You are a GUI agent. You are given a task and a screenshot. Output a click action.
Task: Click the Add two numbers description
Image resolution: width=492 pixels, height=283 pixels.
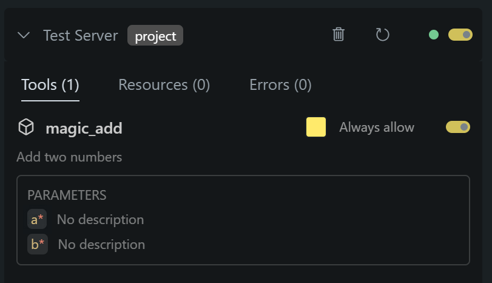click(x=69, y=157)
